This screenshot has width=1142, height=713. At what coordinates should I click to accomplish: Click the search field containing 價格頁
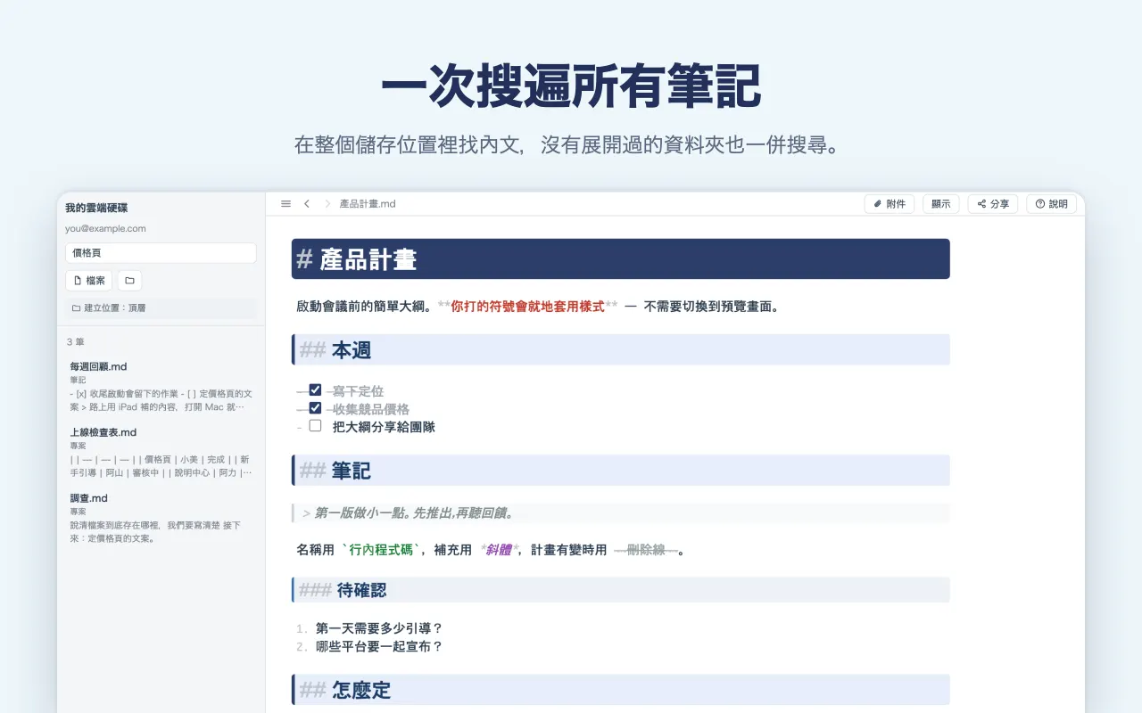point(161,253)
